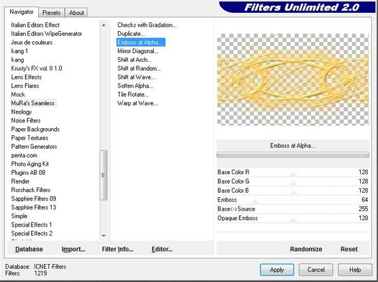Reset the Emboss at Alpha settings

[349, 249]
